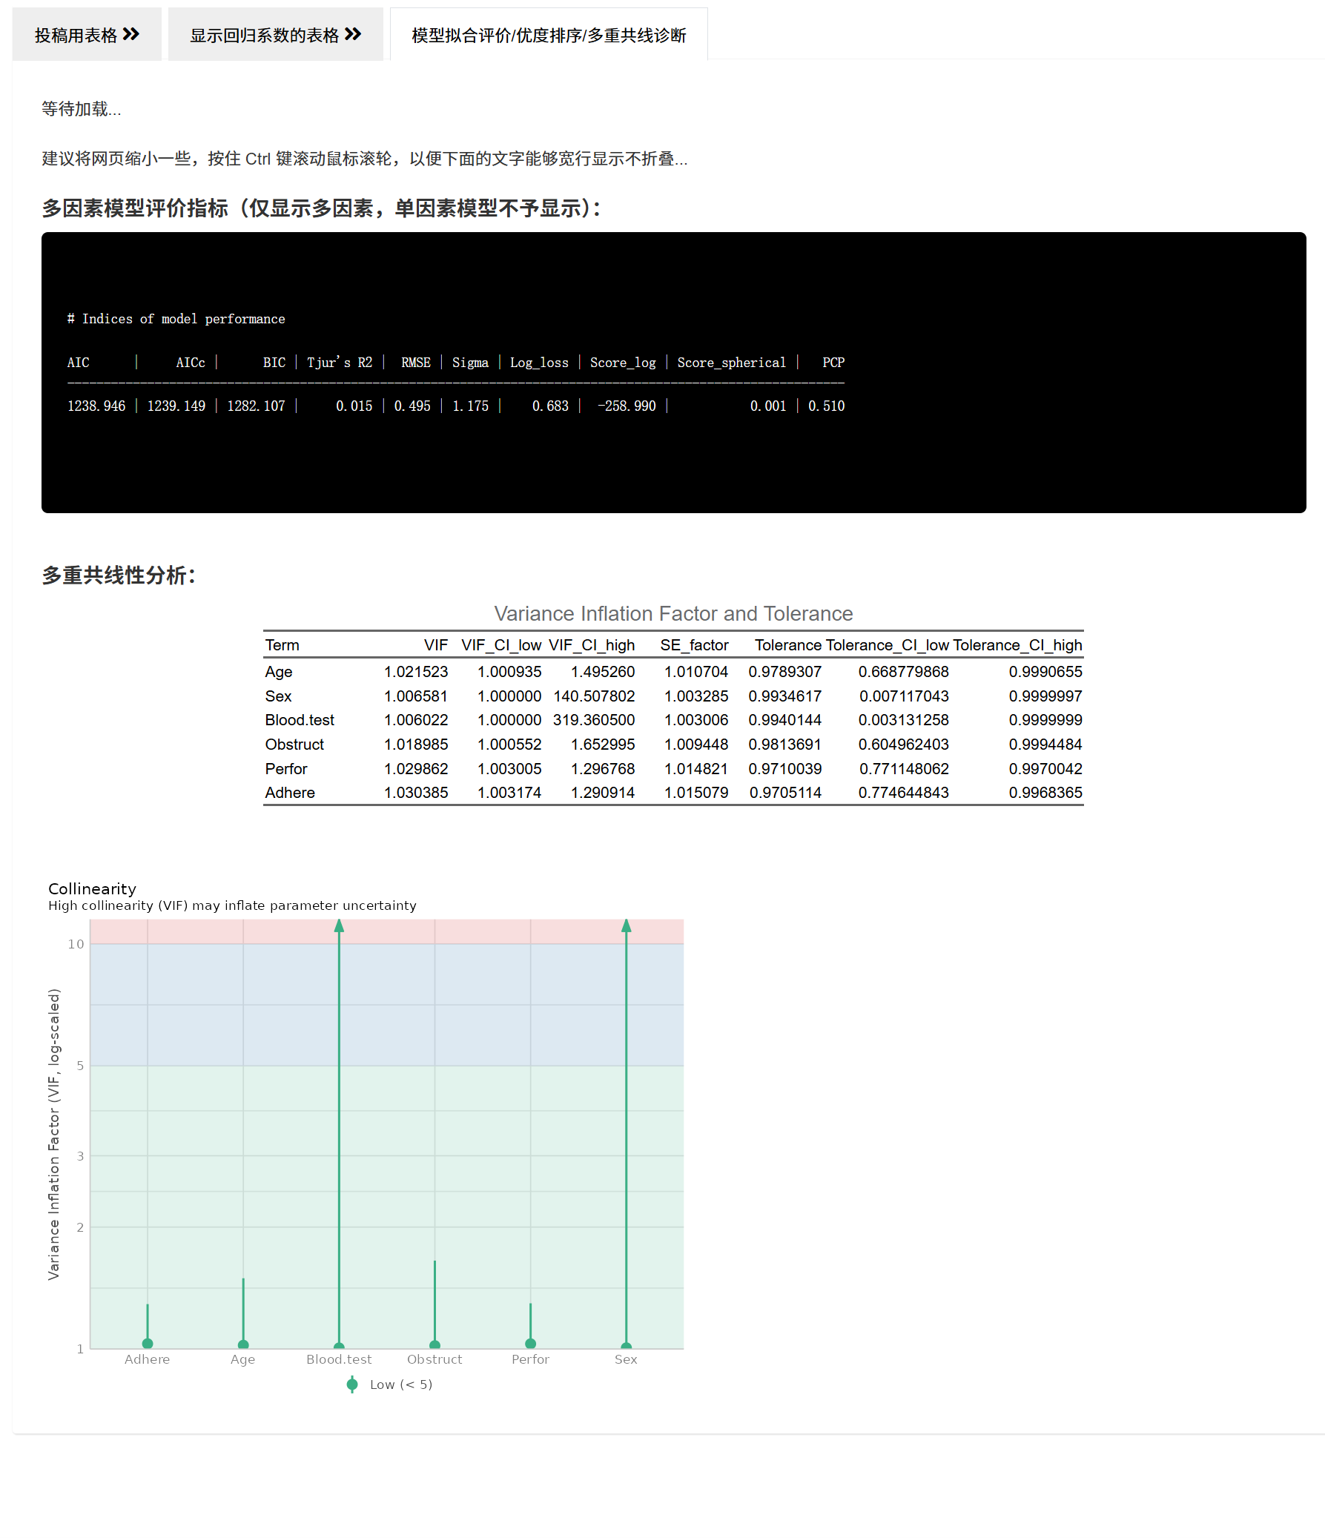Click the Term column header

pos(282,645)
